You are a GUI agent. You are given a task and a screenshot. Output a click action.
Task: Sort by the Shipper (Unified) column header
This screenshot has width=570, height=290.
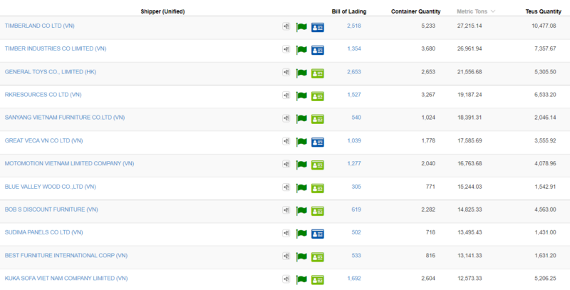[163, 11]
